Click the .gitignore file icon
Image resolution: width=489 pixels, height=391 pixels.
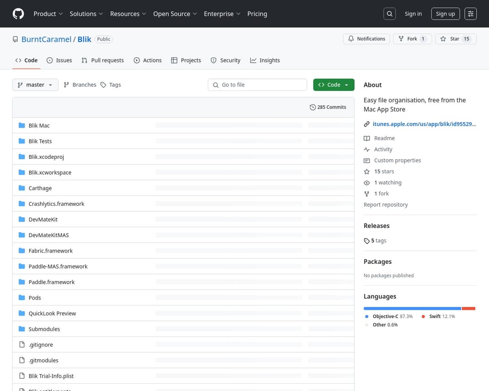[x=22, y=344]
